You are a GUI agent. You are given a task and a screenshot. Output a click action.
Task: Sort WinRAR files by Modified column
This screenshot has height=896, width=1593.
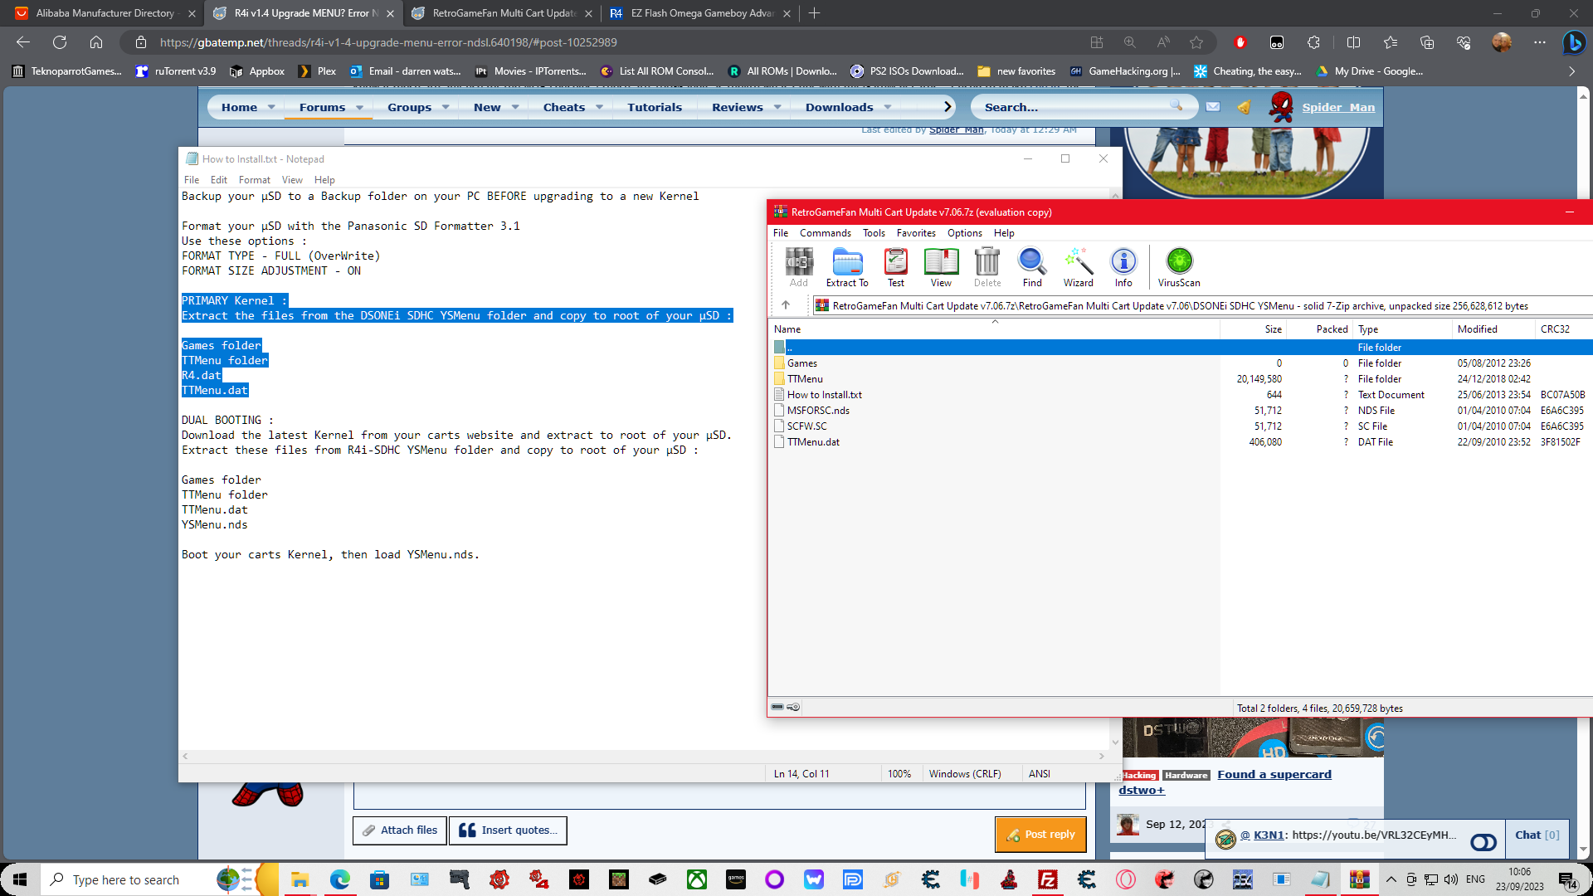1493,329
